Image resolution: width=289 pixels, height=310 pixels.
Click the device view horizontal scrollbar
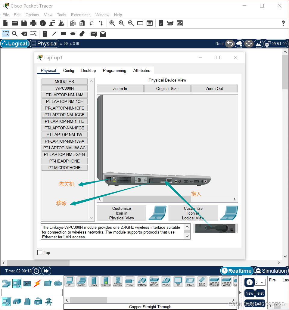coord(147,199)
